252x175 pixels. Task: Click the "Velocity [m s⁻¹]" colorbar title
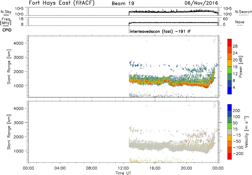tap(247, 132)
